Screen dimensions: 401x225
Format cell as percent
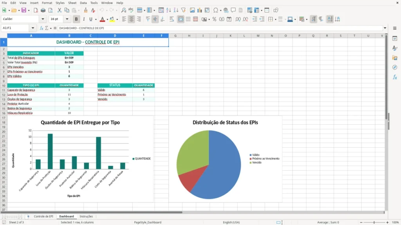pyautogui.click(x=214, y=19)
